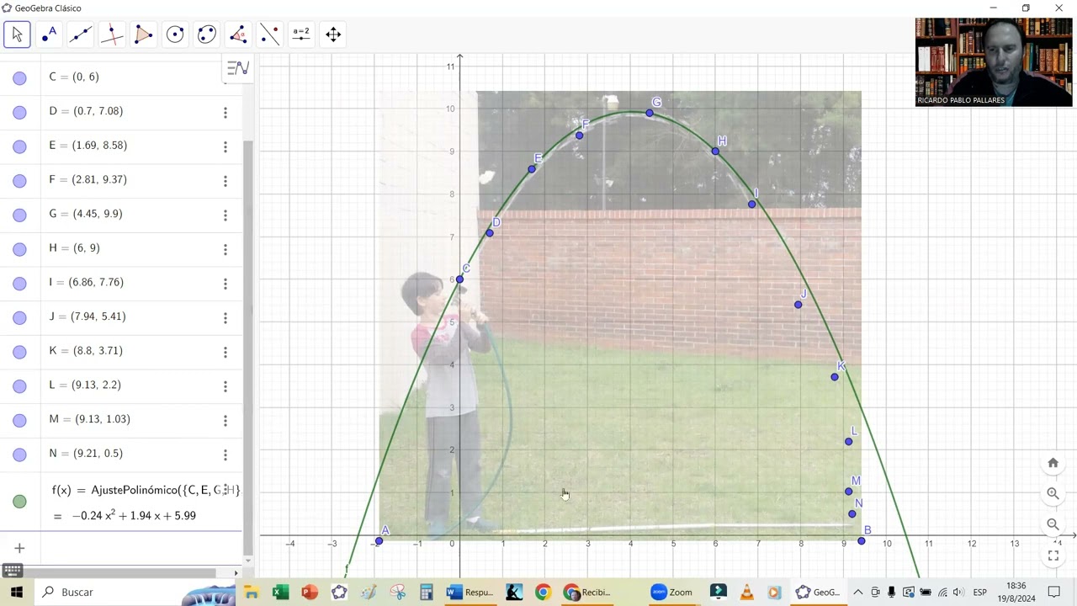Open options menu for point J
Image resolution: width=1077 pixels, height=606 pixels.
pyautogui.click(x=225, y=318)
